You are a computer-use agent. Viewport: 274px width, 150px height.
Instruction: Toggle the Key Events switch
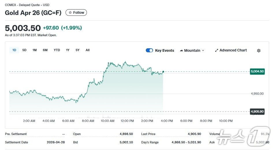149,50
